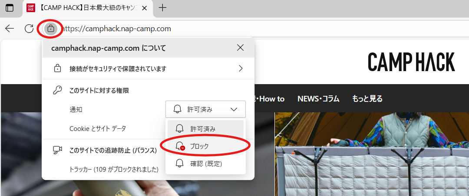The height and width of the screenshot is (196, 469).
Task: Open the tab actions menu icon
Action: click(9, 7)
